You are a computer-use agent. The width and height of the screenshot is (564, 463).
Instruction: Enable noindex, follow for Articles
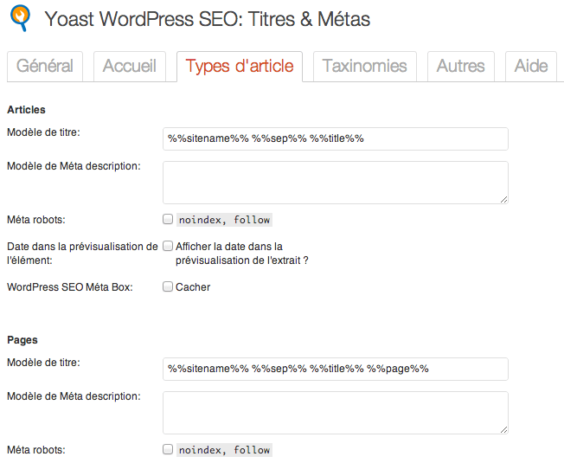click(x=168, y=219)
